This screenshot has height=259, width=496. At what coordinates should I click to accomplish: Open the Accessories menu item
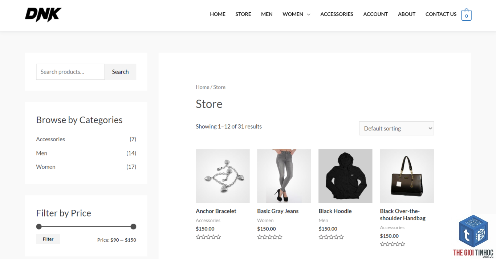pyautogui.click(x=337, y=14)
